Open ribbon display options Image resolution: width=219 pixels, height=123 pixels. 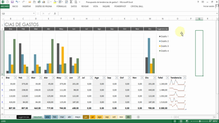[203, 2]
